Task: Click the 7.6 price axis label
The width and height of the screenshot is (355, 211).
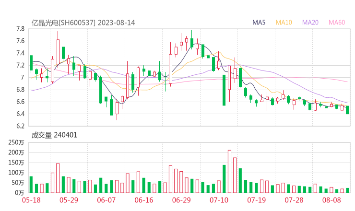Action: click(x=20, y=41)
